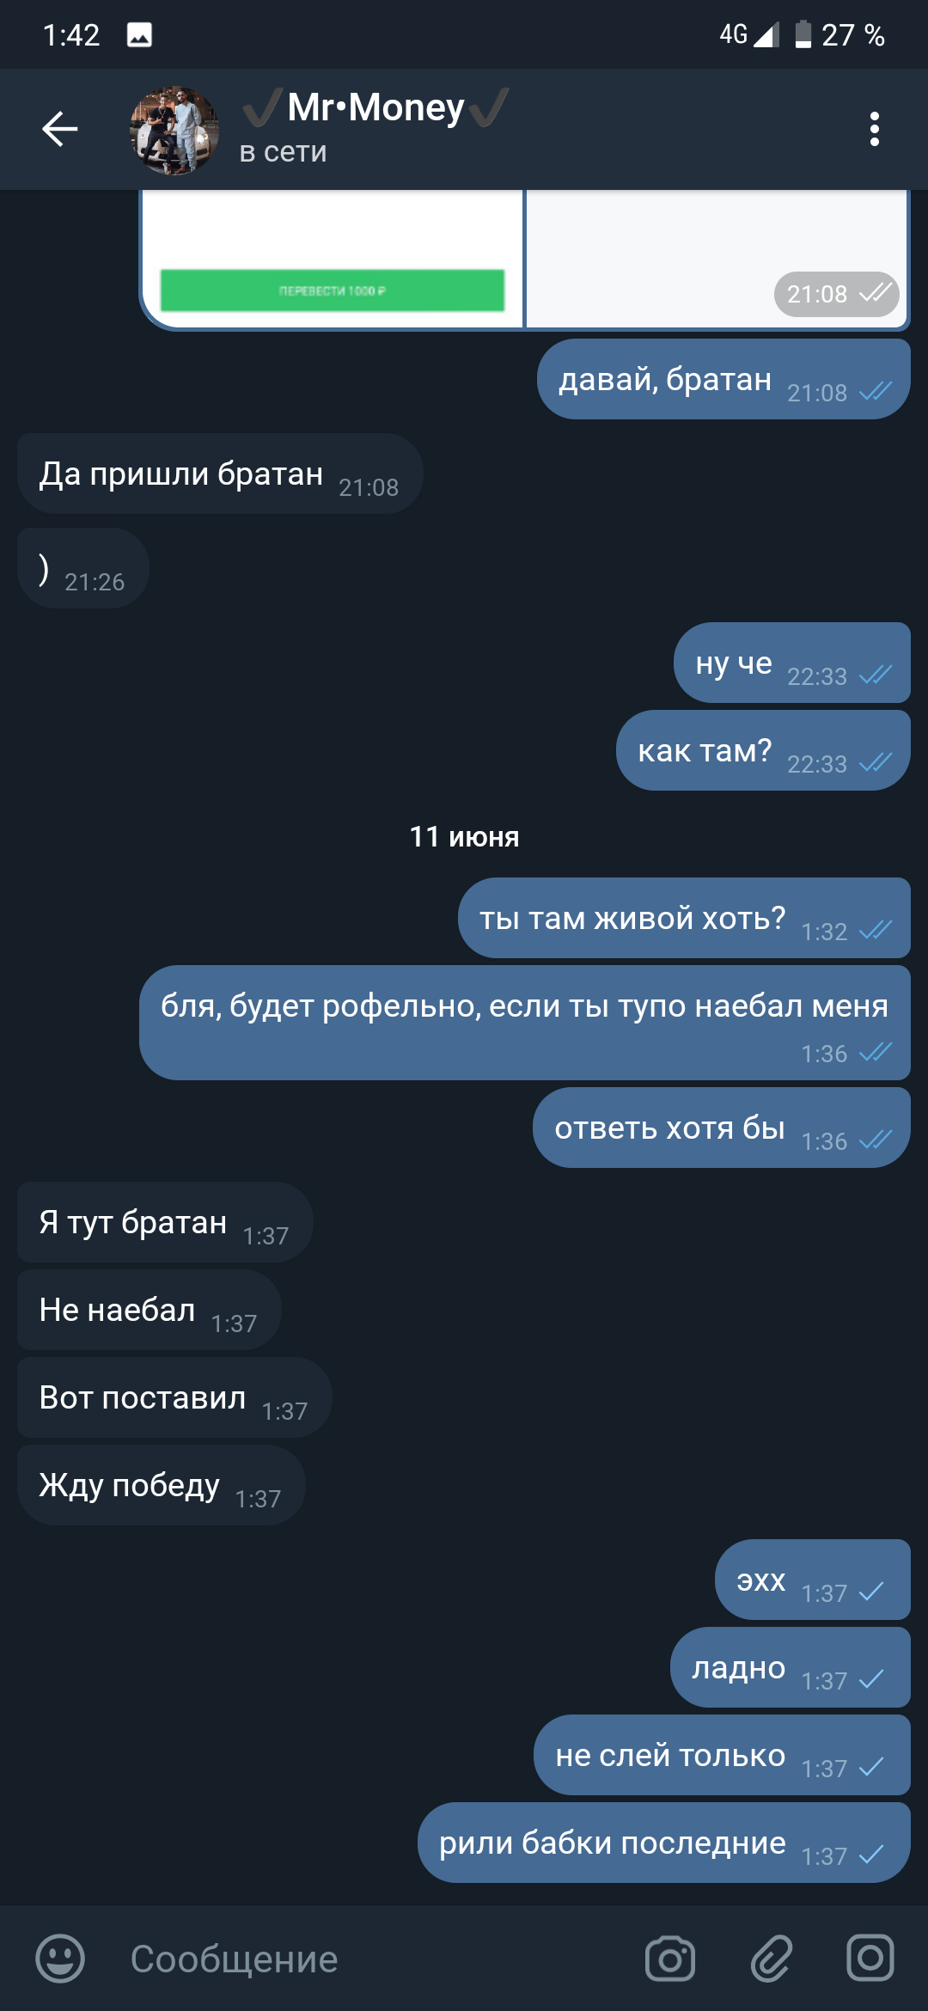Tap the "Да пришли братан" message bubble
The image size is (928, 2011).
[x=220, y=474]
